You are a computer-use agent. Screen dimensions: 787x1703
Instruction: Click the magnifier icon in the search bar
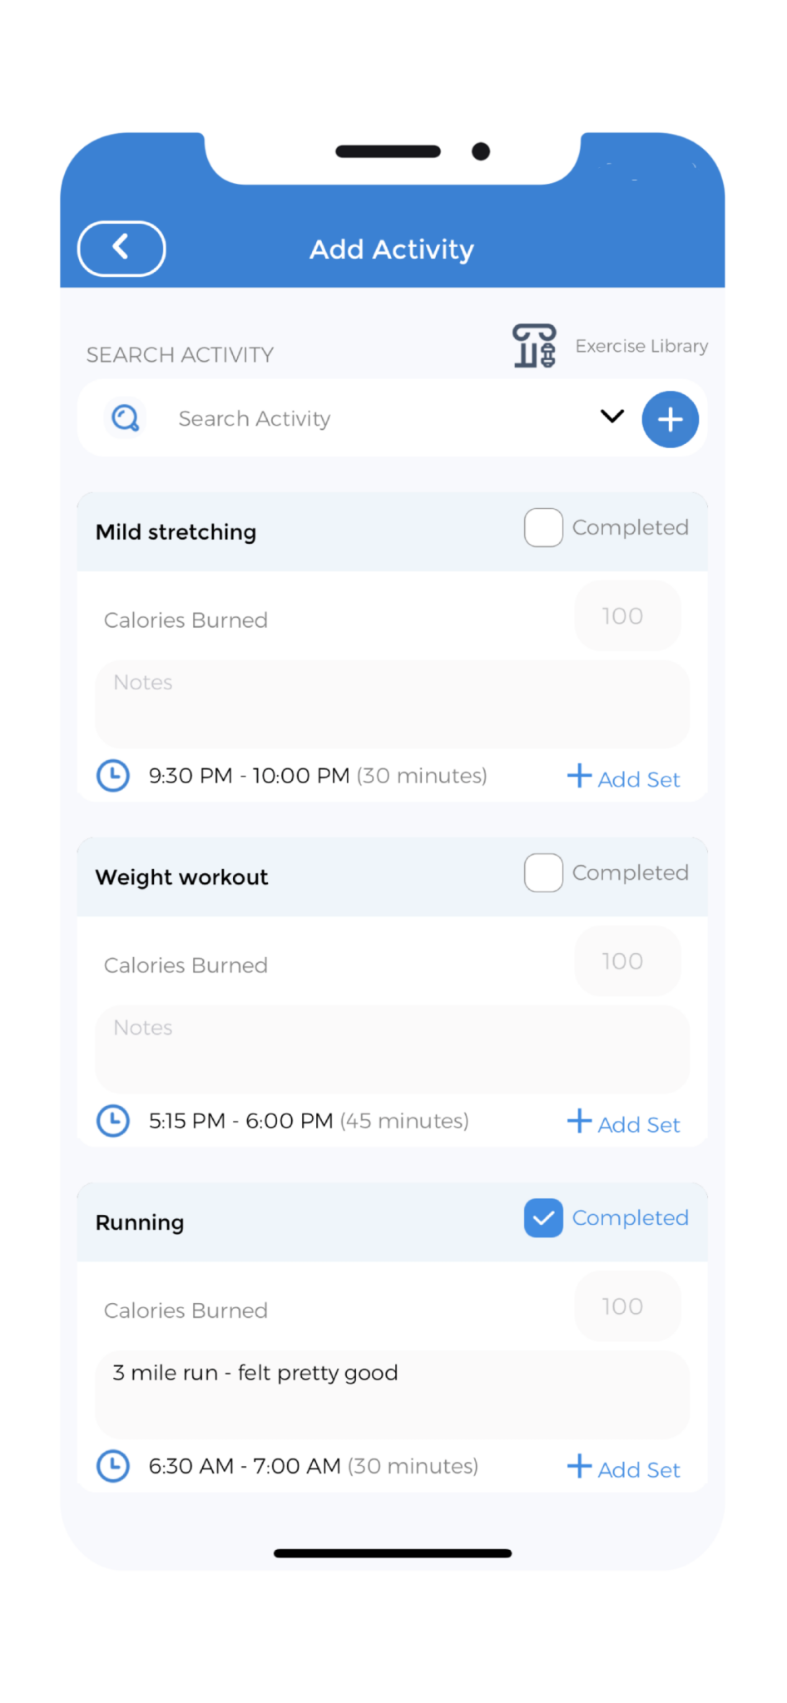click(x=125, y=418)
